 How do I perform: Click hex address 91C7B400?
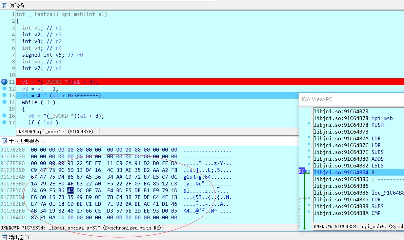13,218
